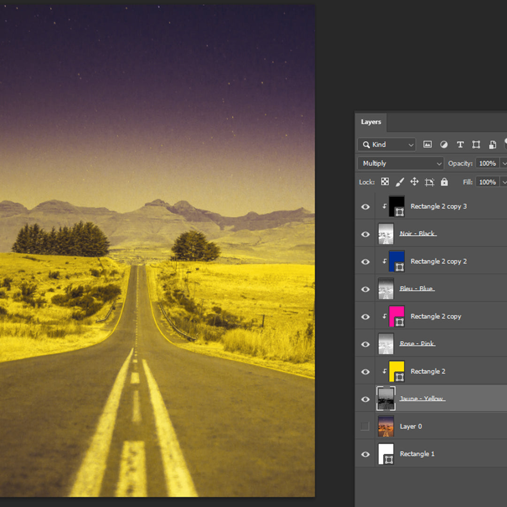Image resolution: width=507 pixels, height=507 pixels.
Task: Click the pixel layer filter icon
Action: (x=427, y=145)
